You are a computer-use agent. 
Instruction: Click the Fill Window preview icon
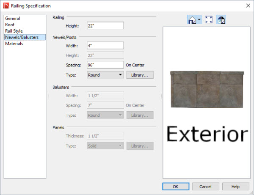pos(209,20)
